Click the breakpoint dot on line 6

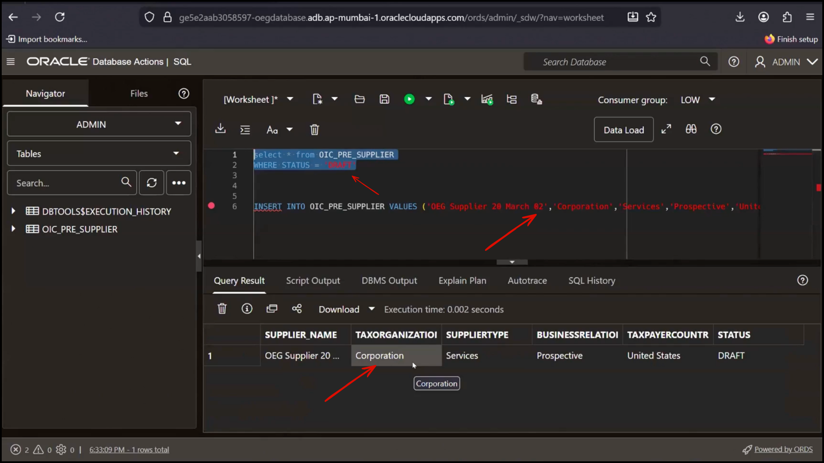click(x=211, y=206)
